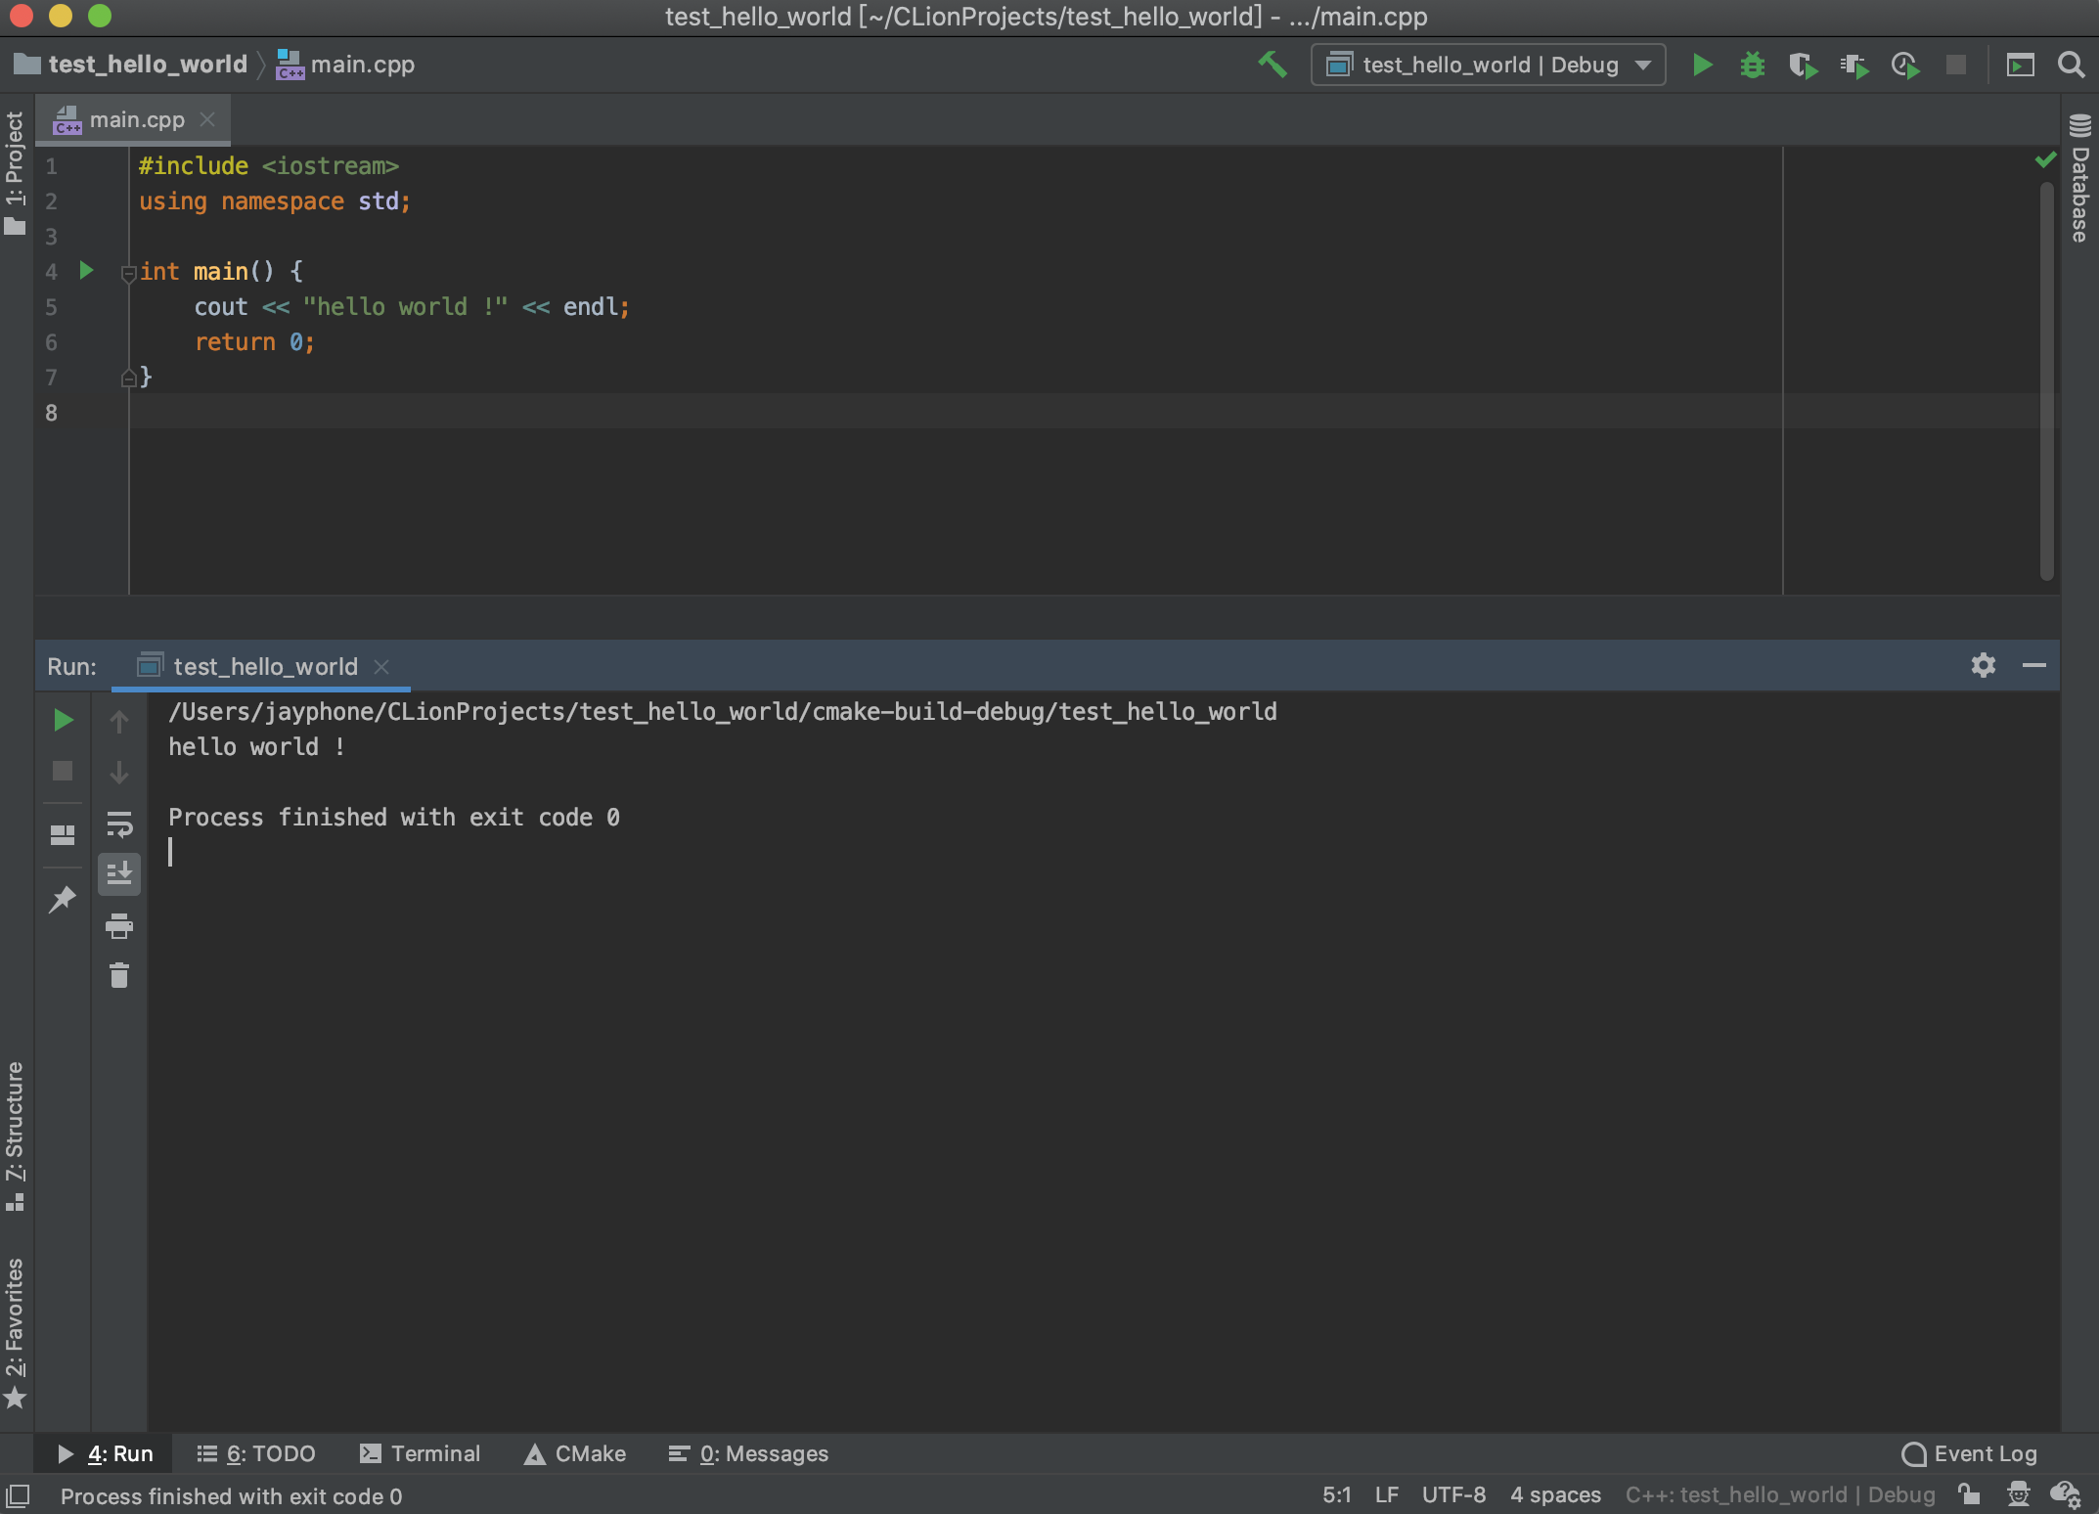Rerun test_hello_world from the run panel
The height and width of the screenshot is (1514, 2099).
click(x=63, y=721)
